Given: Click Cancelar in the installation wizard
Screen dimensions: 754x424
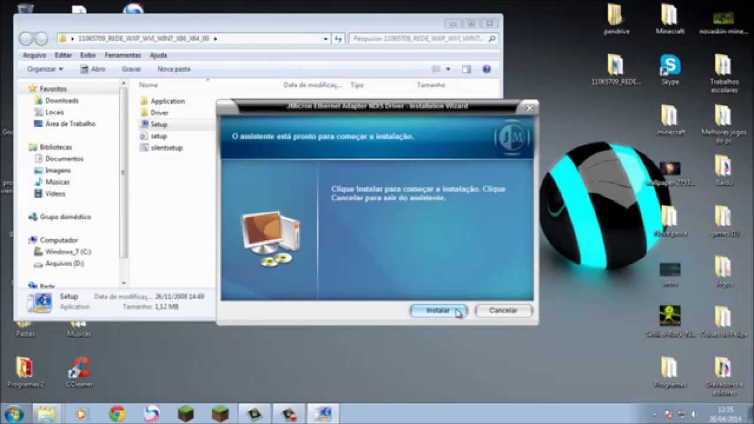Looking at the screenshot, I should (504, 310).
